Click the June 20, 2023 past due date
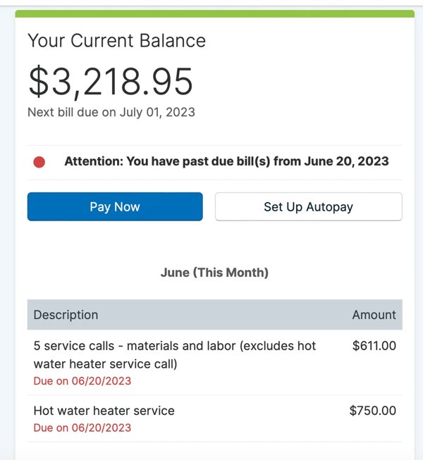 tap(346, 161)
